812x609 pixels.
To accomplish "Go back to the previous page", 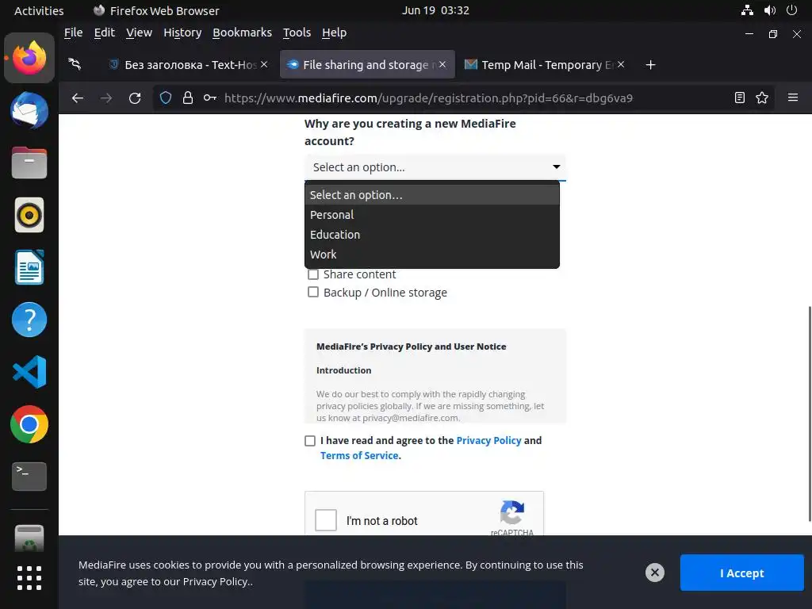I will pos(78,98).
